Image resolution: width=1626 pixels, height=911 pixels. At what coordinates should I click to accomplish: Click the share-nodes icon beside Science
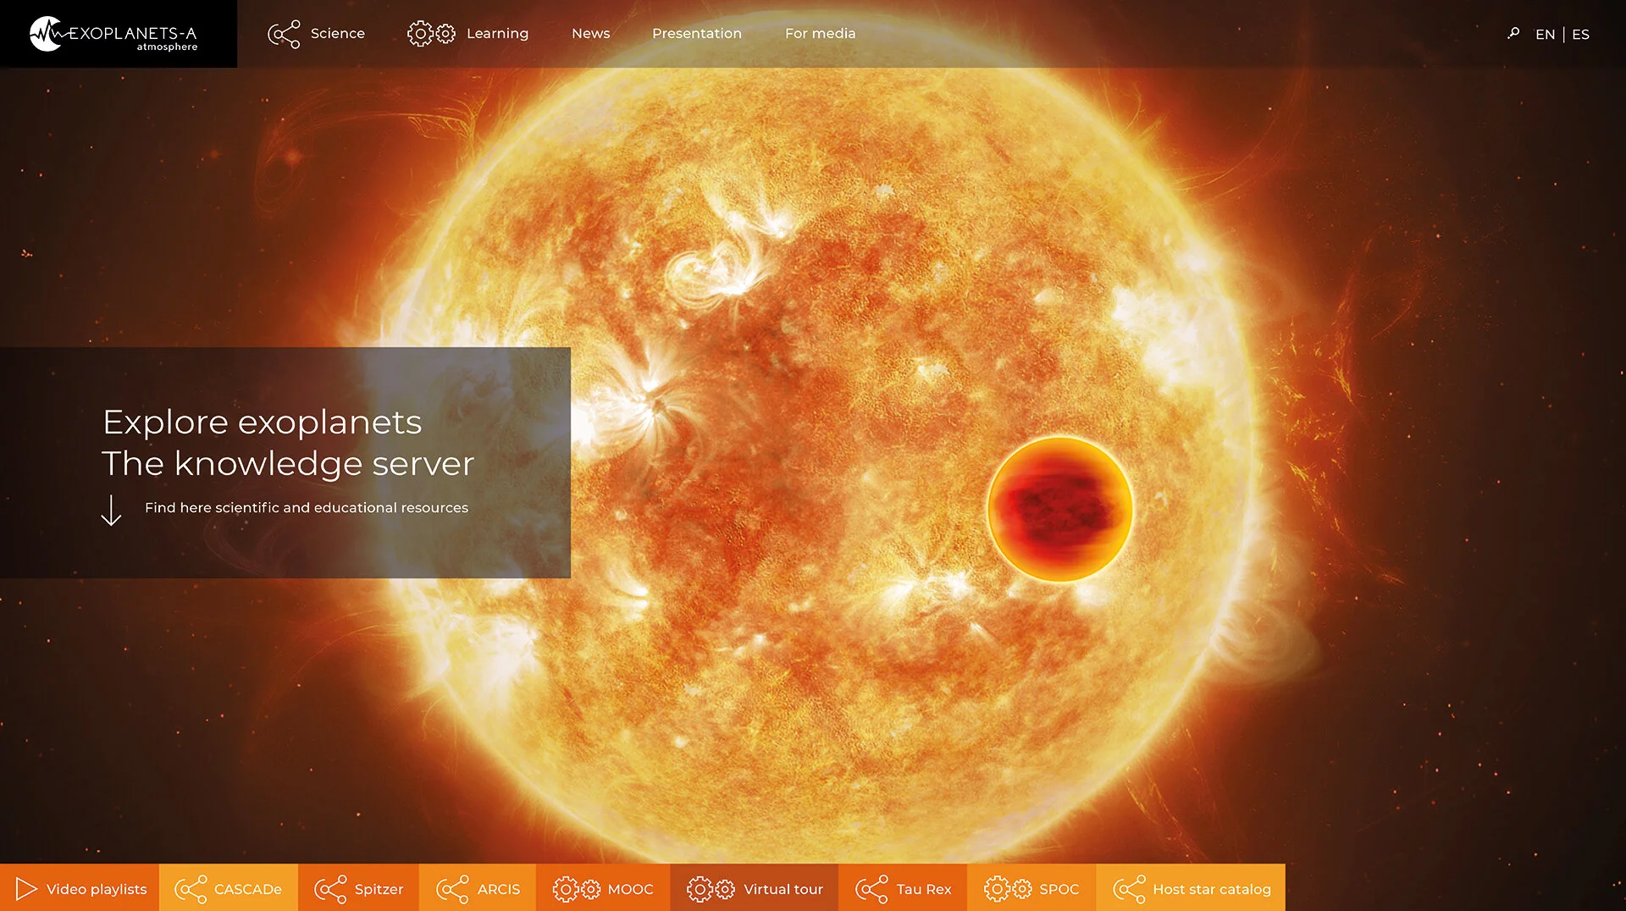tap(284, 34)
